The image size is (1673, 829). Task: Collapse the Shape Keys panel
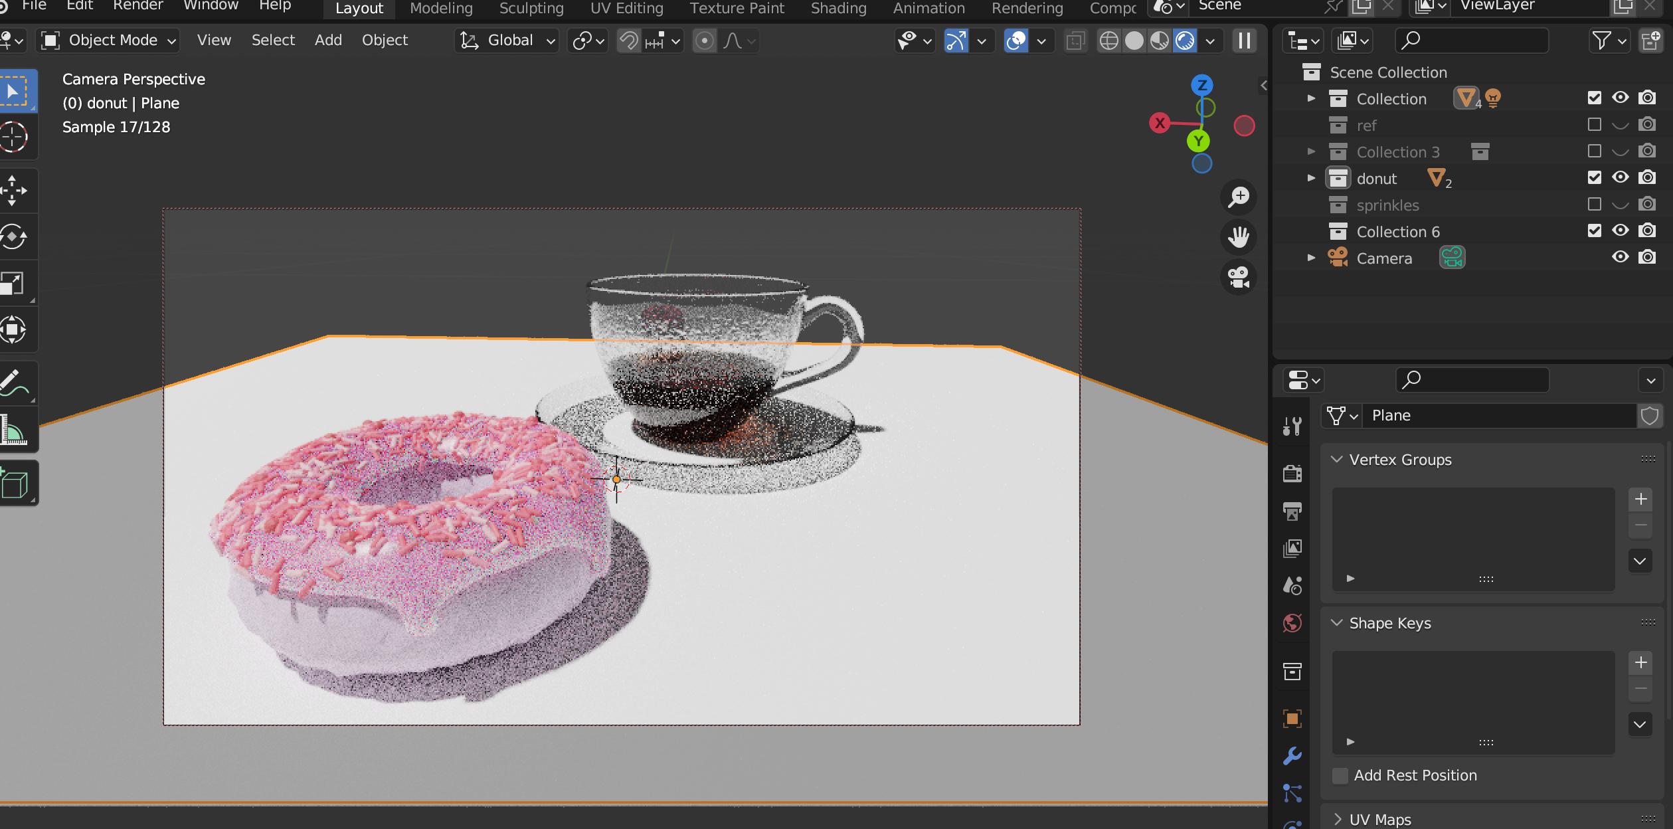[1336, 623]
